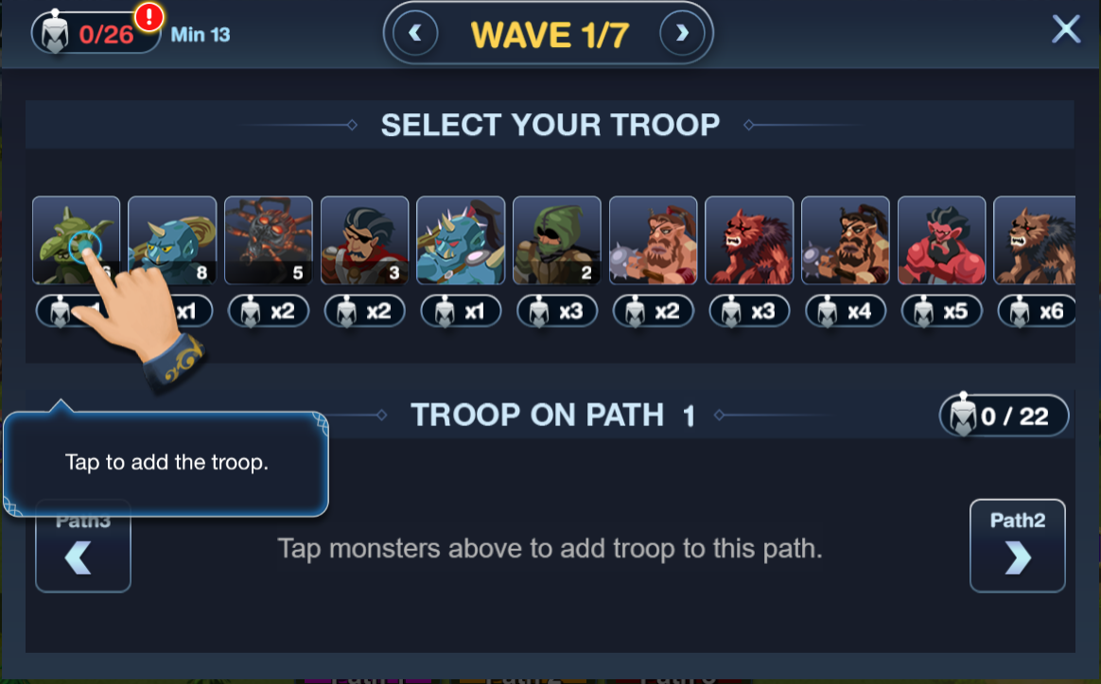Close the troop selection panel
This screenshot has width=1101, height=684.
1066,29
